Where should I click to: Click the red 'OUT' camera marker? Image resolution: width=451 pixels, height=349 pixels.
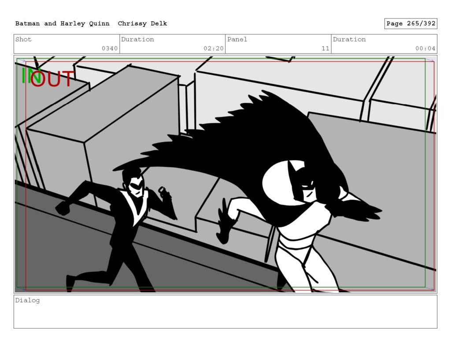(x=52, y=78)
